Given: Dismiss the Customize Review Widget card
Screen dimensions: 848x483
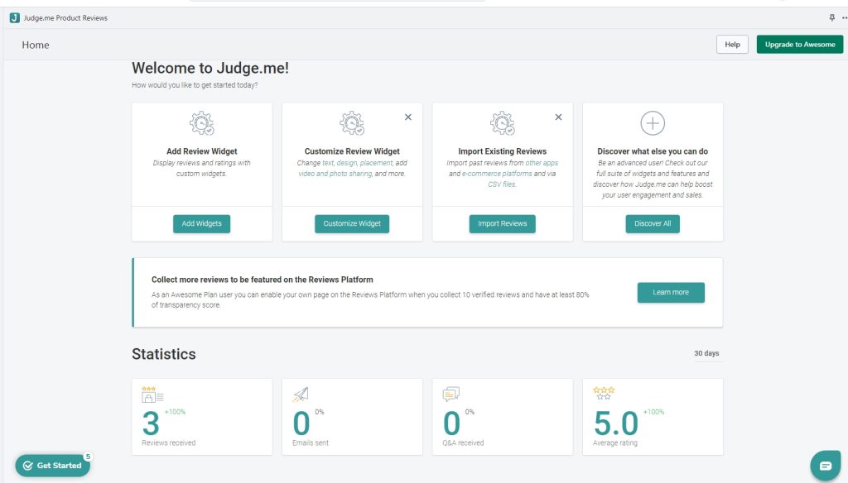Looking at the screenshot, I should point(408,117).
